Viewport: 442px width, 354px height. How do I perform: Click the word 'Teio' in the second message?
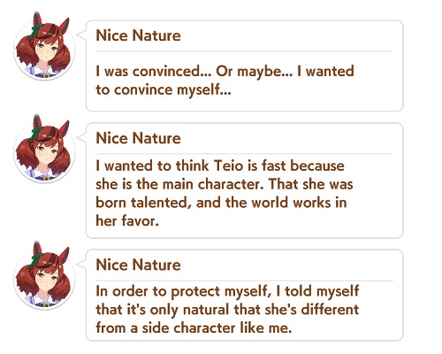tap(229, 165)
